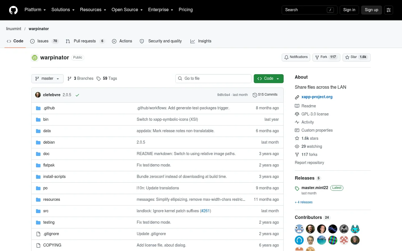Expand the Open Source menu
This screenshot has height=251, width=402.
tap(127, 10)
